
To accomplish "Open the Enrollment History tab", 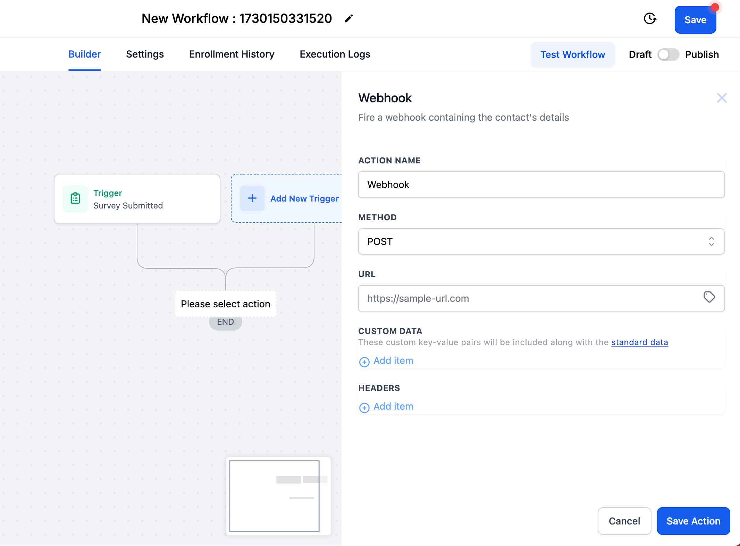I will tap(232, 54).
